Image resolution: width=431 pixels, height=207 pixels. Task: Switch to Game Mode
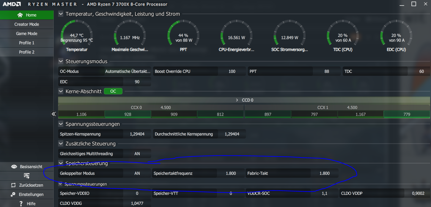27,34
